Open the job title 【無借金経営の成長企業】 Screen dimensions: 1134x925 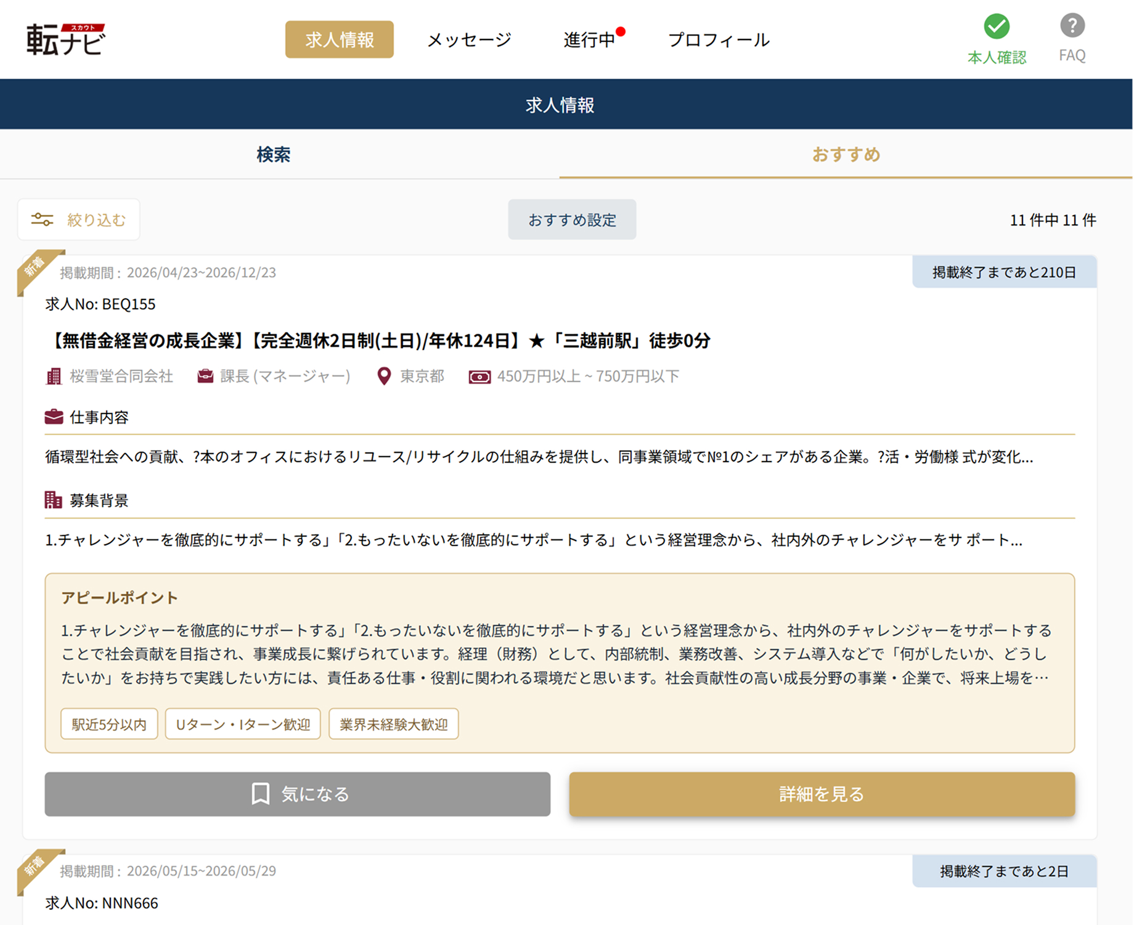tap(378, 340)
